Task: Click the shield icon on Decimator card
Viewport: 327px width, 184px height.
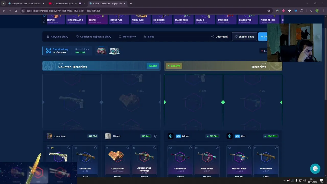Action: pyautogui.click(x=190, y=148)
